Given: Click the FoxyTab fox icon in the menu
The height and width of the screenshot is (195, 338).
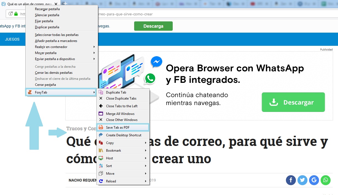Looking at the screenshot, I should click(x=30, y=92).
